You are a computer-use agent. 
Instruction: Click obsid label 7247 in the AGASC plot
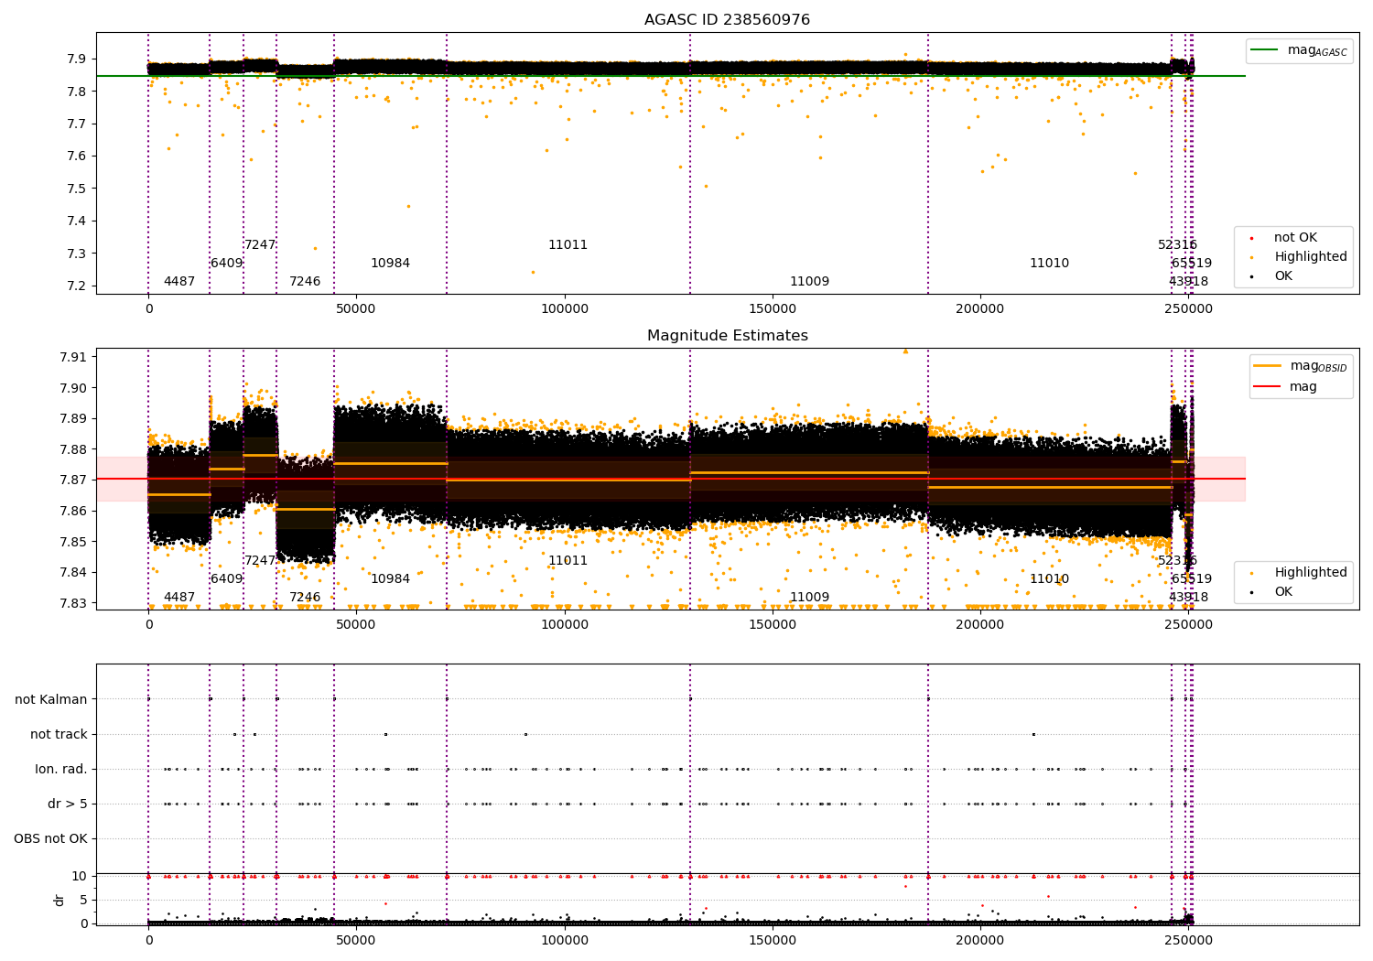pyautogui.click(x=260, y=245)
